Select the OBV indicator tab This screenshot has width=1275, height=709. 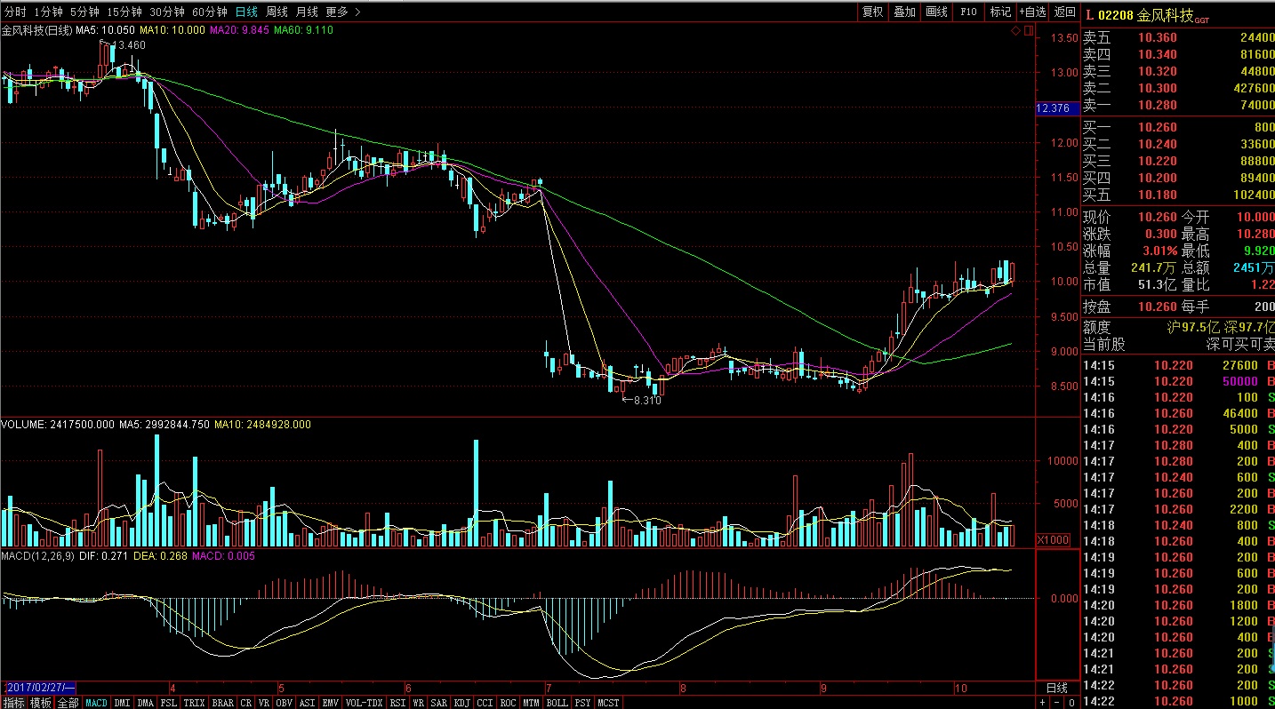[285, 703]
